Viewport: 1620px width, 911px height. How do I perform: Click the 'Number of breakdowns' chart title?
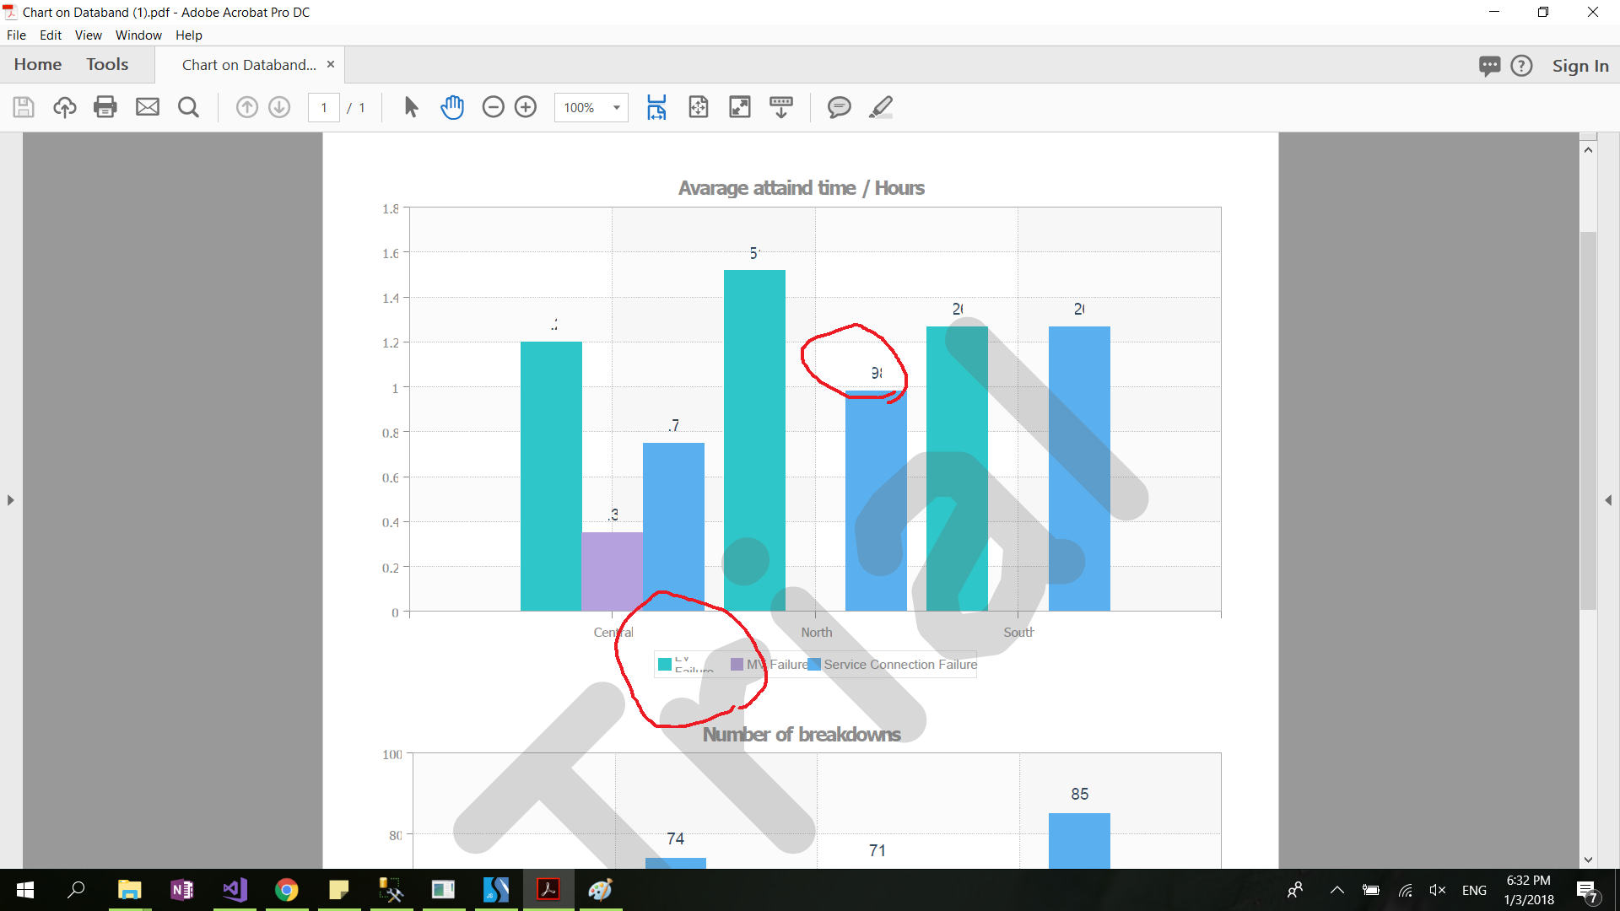[802, 734]
